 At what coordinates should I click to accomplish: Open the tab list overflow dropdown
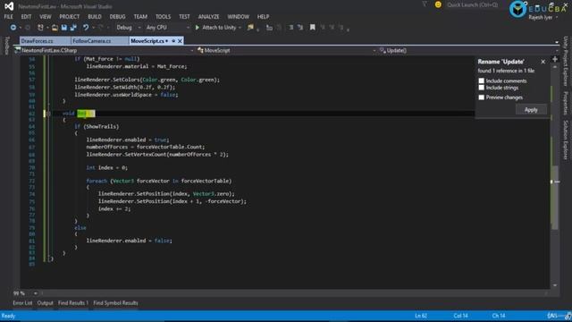tap(557, 42)
